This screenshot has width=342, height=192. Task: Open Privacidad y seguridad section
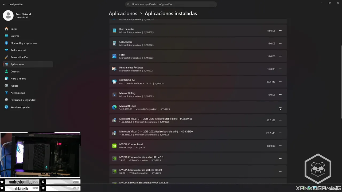[28, 100]
